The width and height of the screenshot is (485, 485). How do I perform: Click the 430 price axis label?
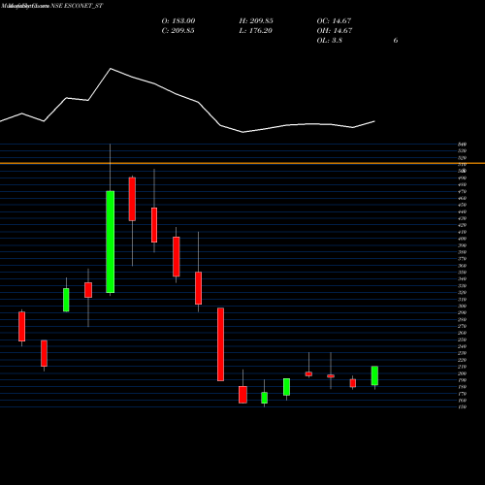pyautogui.click(x=462, y=218)
